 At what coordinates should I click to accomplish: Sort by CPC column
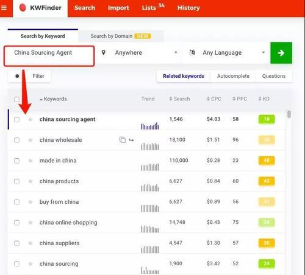click(x=214, y=99)
